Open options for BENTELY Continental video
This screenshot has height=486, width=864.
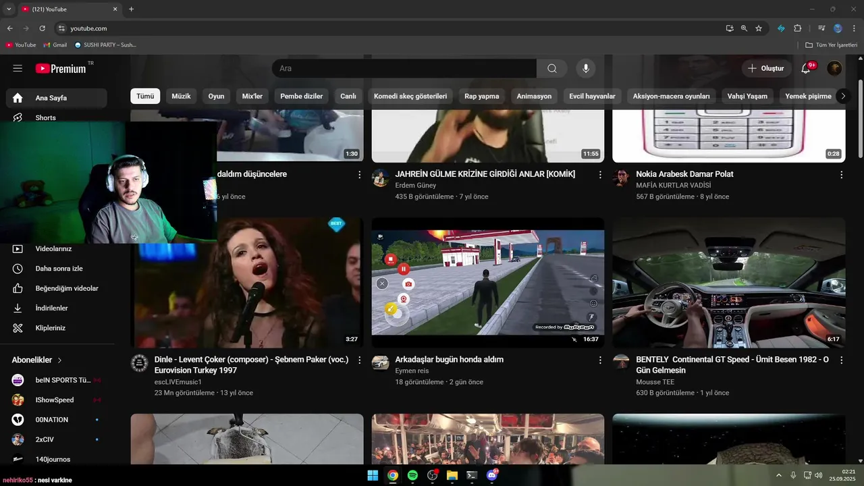(x=841, y=360)
